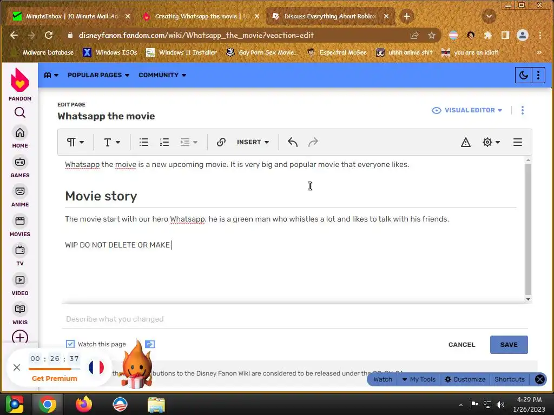Open the INSERT menu
Screen dimensions: 554x415
pyautogui.click(x=253, y=142)
